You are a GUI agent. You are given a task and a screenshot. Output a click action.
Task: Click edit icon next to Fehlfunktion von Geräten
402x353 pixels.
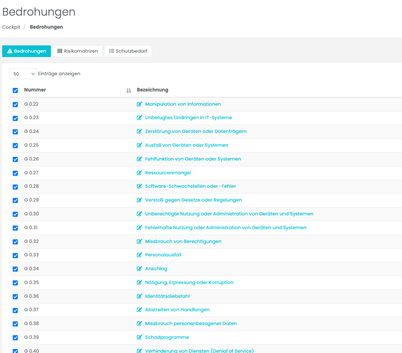pyautogui.click(x=139, y=159)
